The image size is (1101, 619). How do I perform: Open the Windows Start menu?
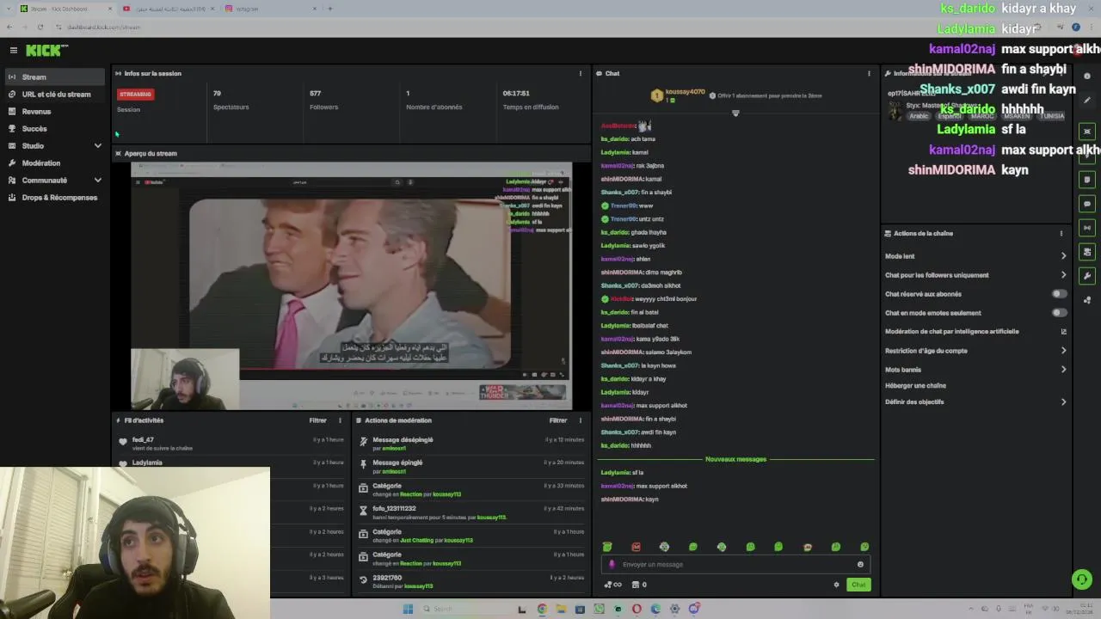coord(408,610)
